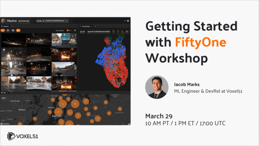Open the ground_truth.detections.label color-by dropdown
The width and height of the screenshot is (259, 146).
[98, 32]
